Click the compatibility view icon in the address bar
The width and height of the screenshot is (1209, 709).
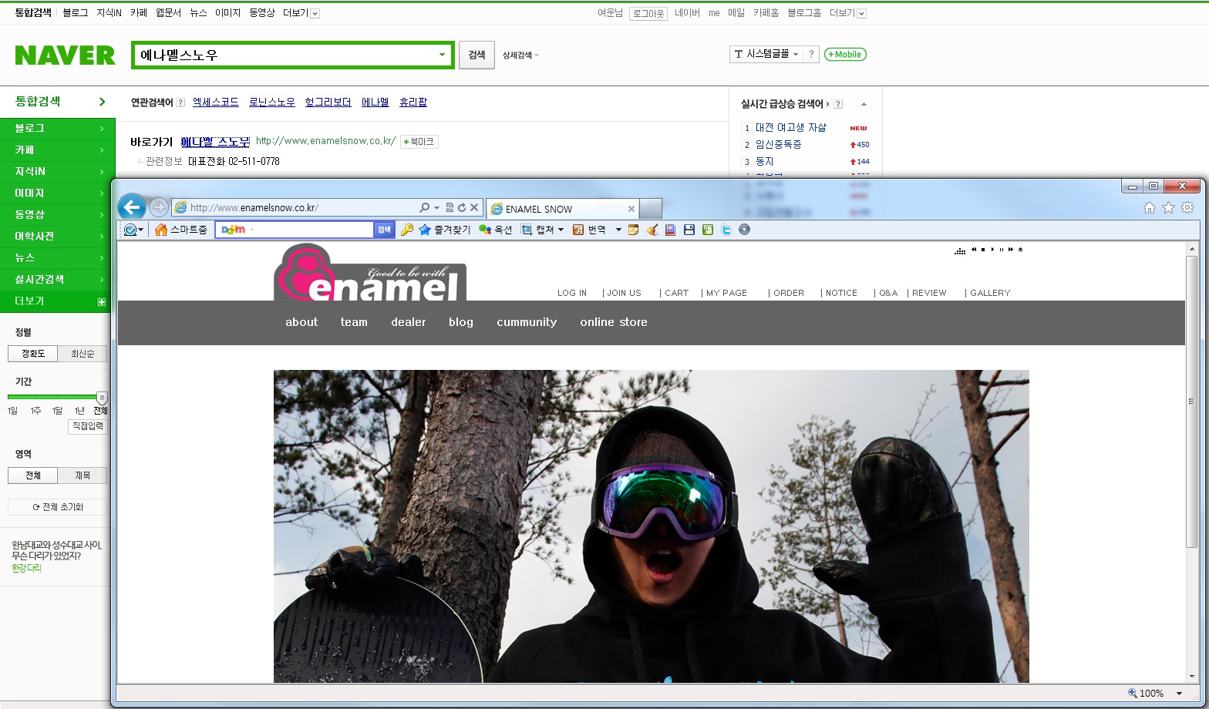tap(450, 208)
